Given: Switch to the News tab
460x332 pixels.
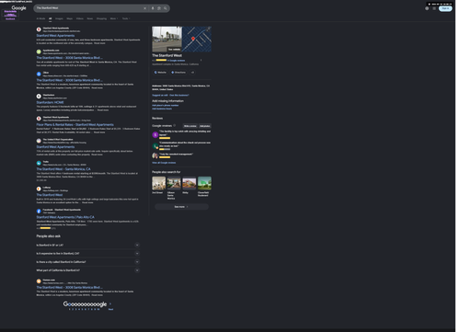Looking at the screenshot, I should pyautogui.click(x=90, y=18).
